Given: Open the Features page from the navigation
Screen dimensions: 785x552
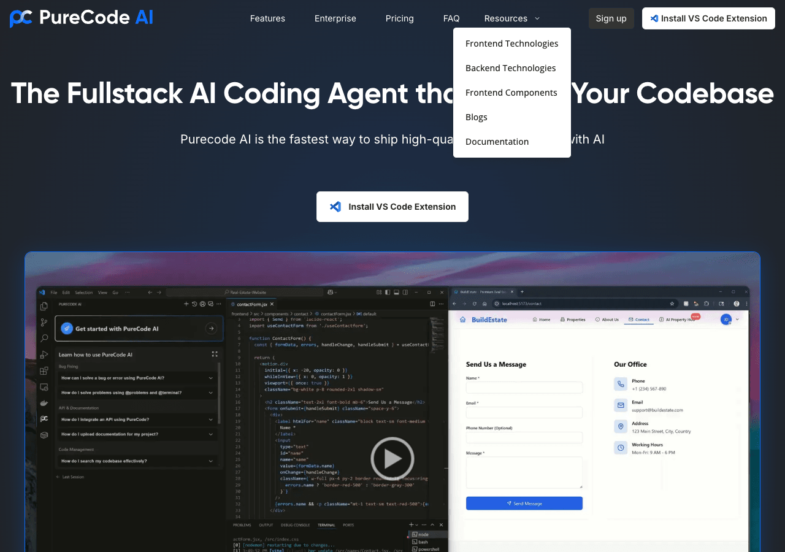Looking at the screenshot, I should pyautogui.click(x=267, y=18).
